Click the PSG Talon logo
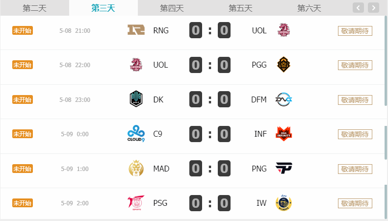The width and height of the screenshot is (388, 221). pos(136,203)
